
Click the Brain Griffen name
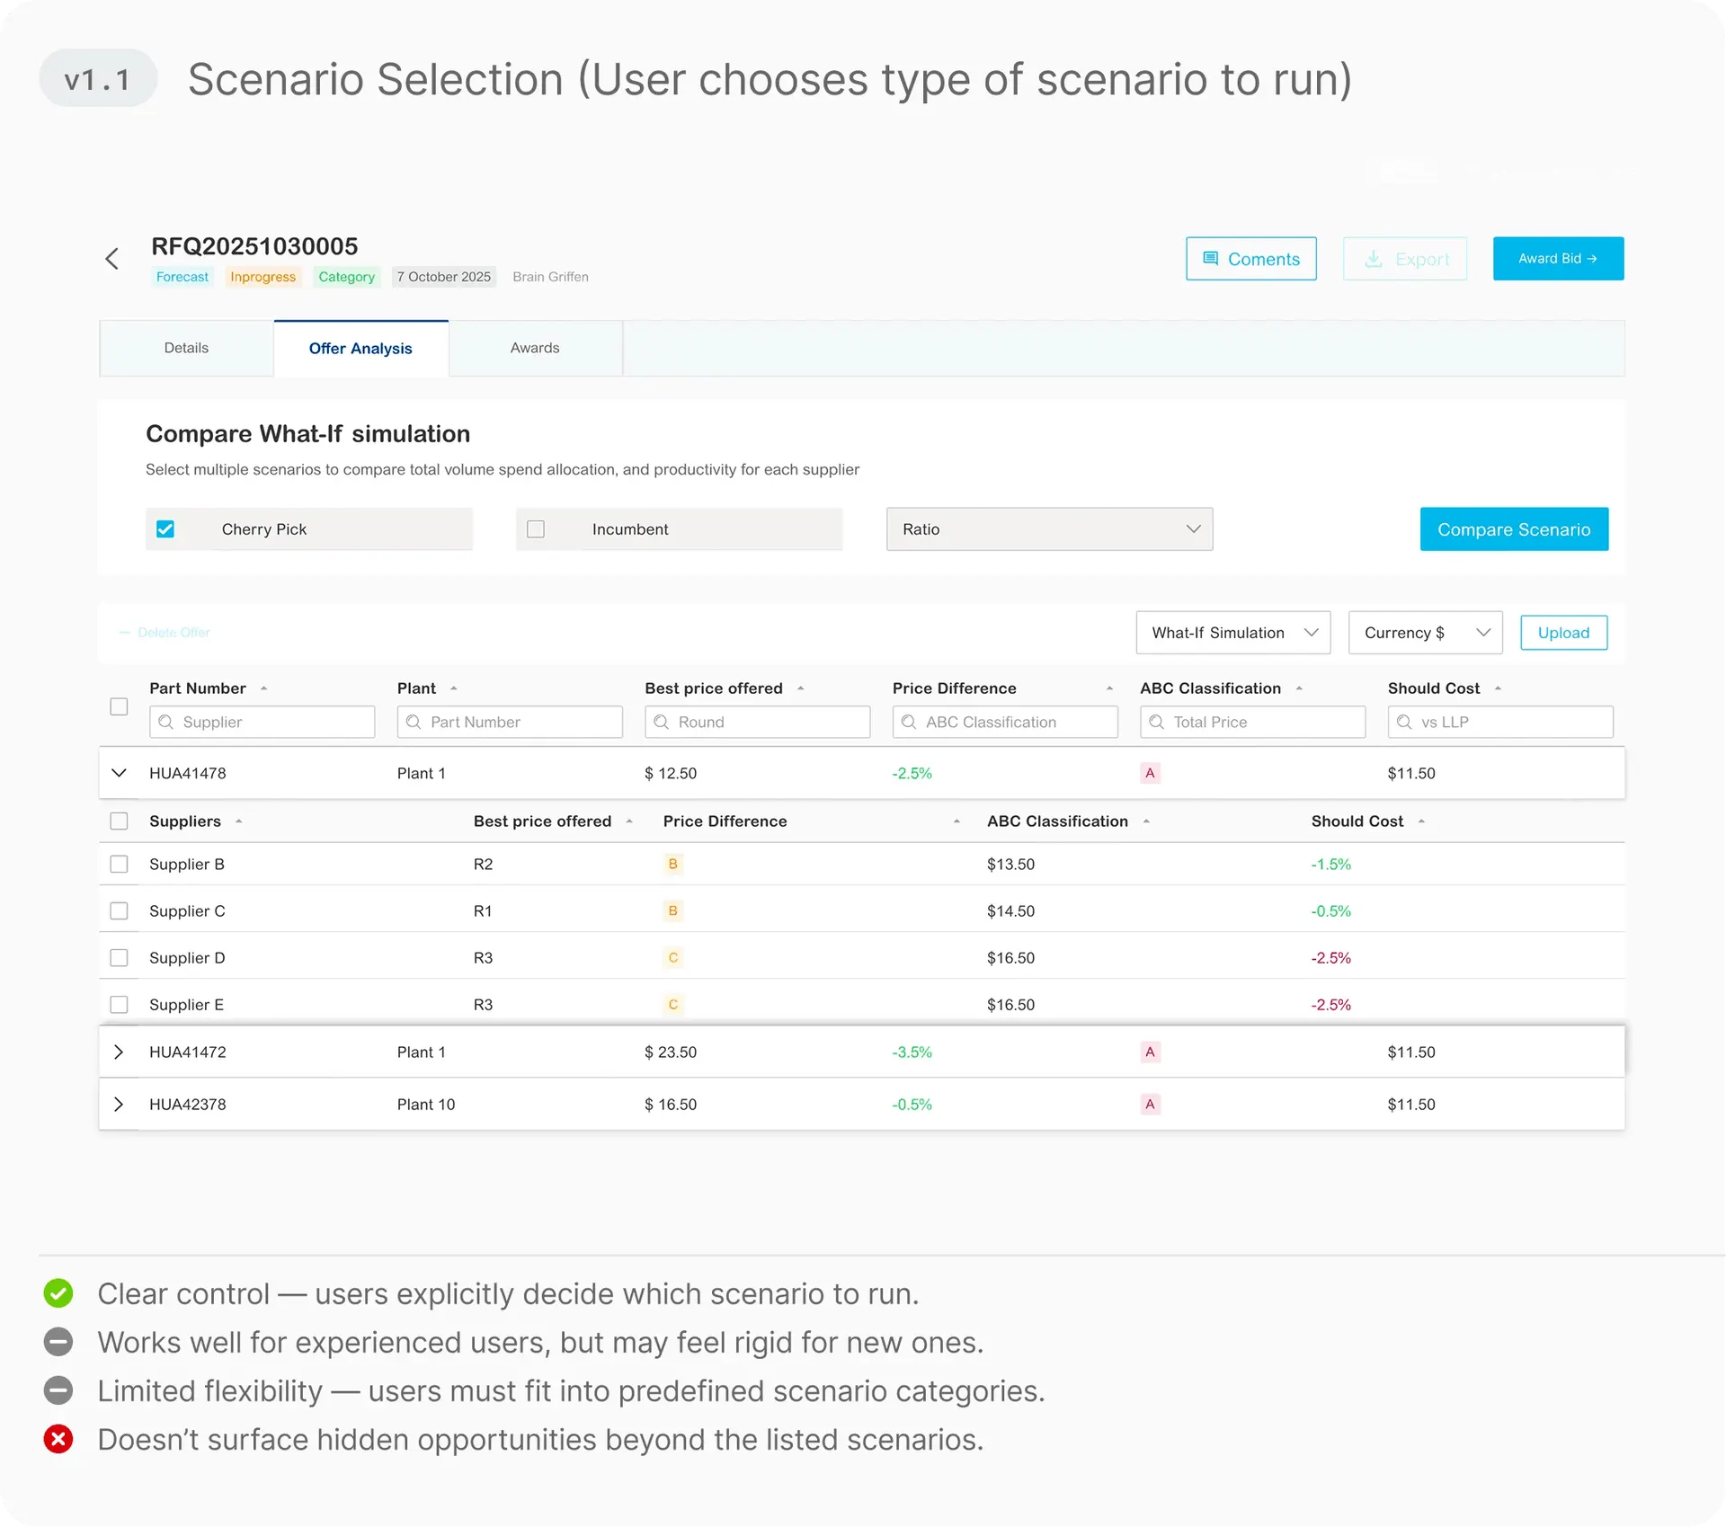point(550,277)
